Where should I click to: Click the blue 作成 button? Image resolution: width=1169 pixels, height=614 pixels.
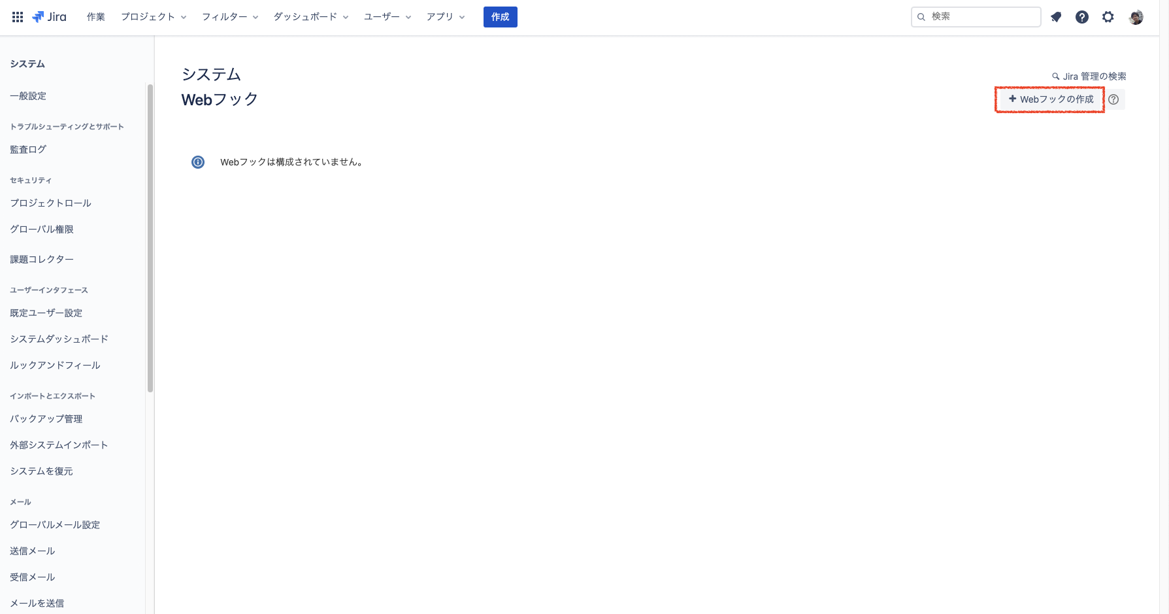(501, 17)
